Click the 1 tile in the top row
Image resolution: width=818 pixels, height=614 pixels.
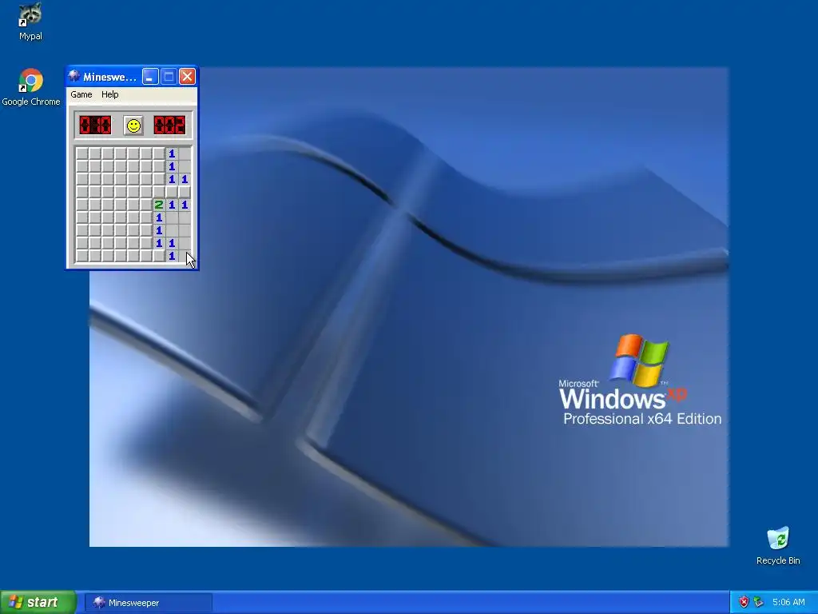[x=172, y=153]
